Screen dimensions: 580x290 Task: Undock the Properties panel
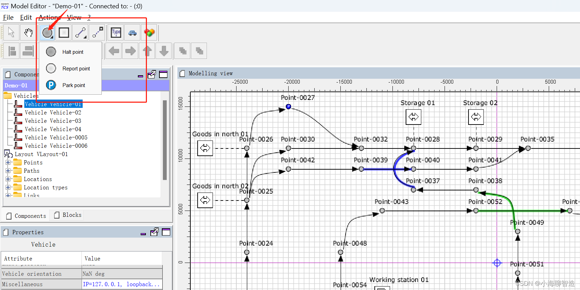(x=155, y=232)
